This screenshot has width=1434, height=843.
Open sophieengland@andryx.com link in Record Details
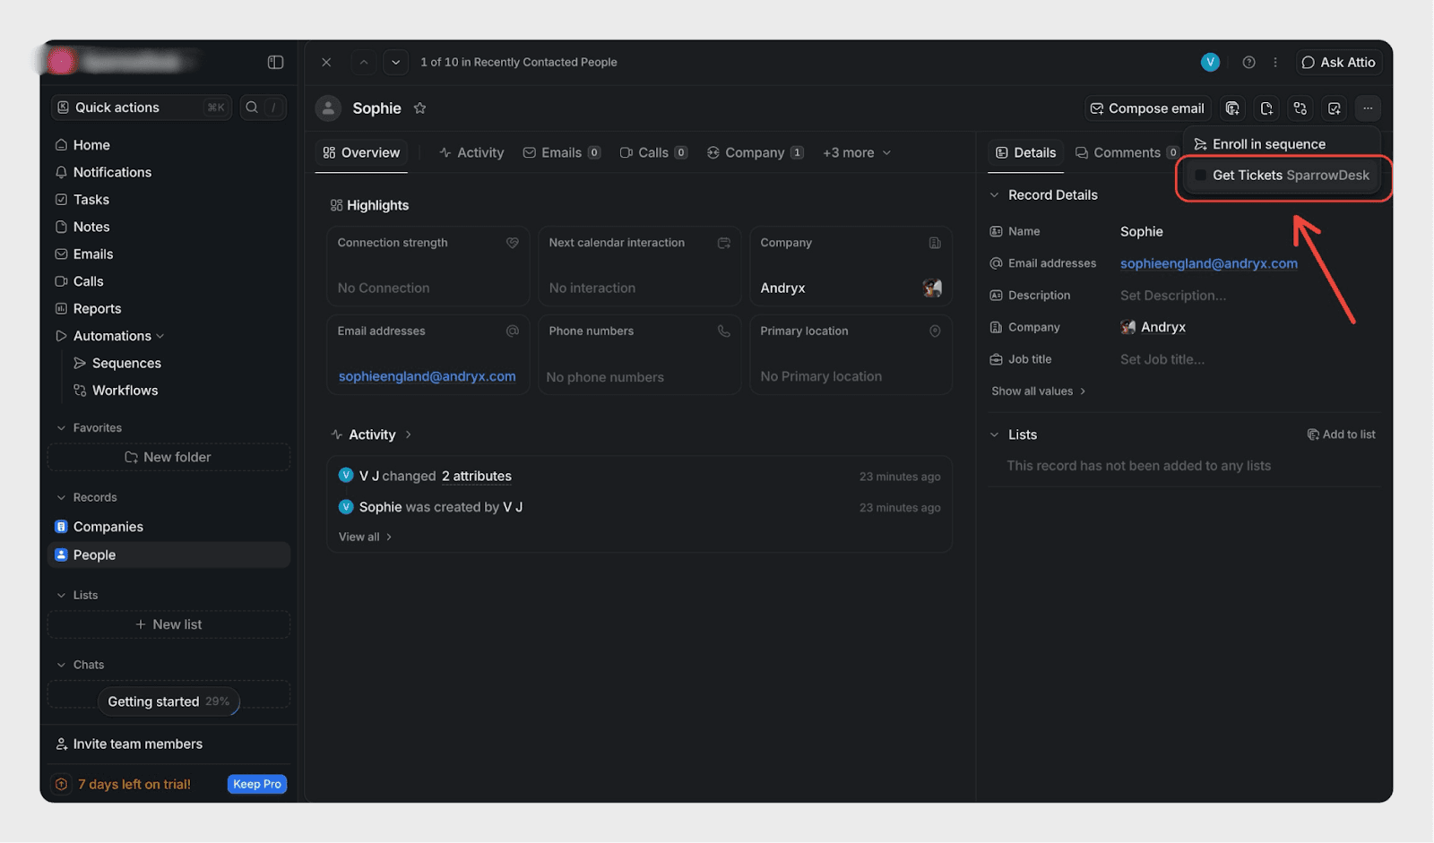click(x=1208, y=263)
